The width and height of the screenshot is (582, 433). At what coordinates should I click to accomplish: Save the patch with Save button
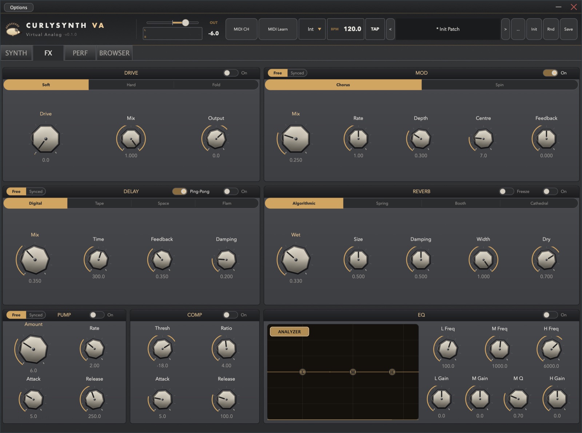[569, 29]
